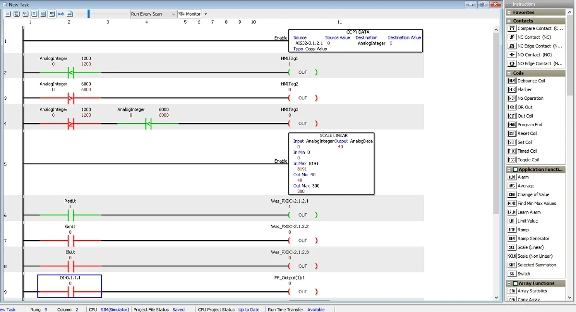The width and height of the screenshot is (576, 312).
Task: Collapse the Coils instruction group
Action: tap(509, 73)
